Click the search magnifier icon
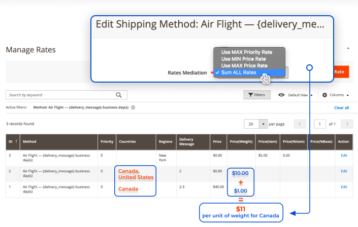The image size is (358, 227). click(x=119, y=95)
